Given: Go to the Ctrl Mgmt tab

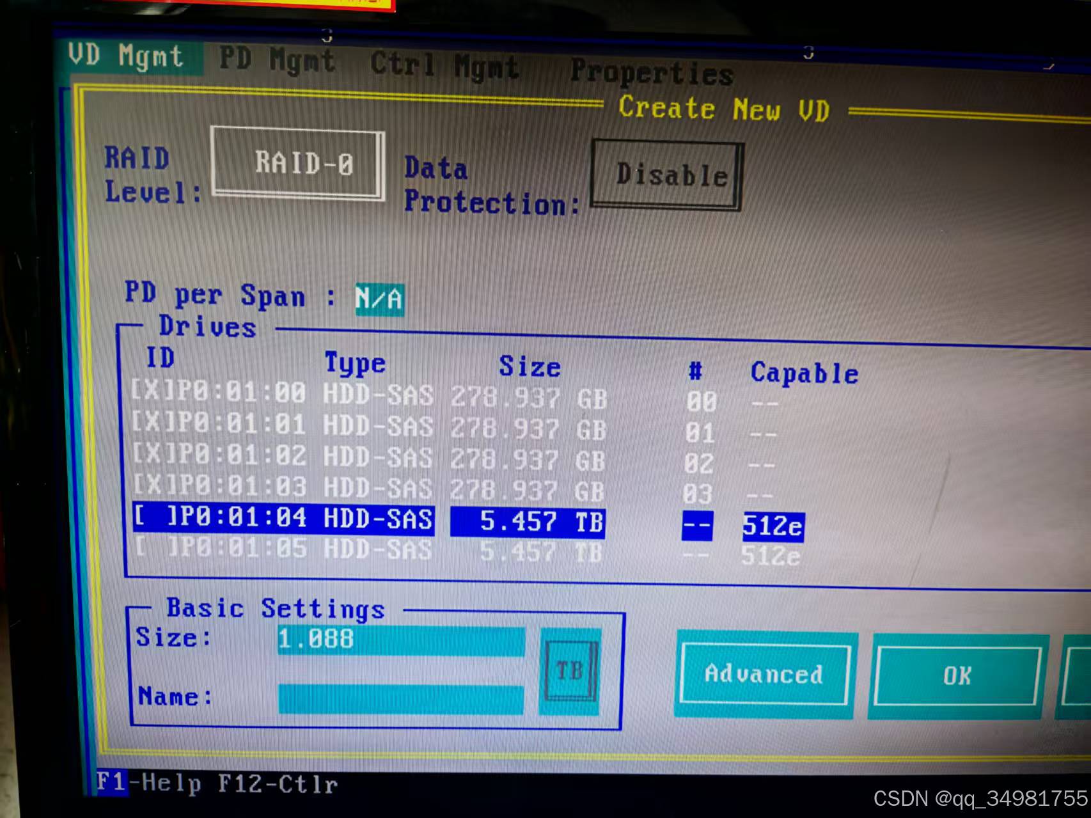Looking at the screenshot, I should point(444,65).
